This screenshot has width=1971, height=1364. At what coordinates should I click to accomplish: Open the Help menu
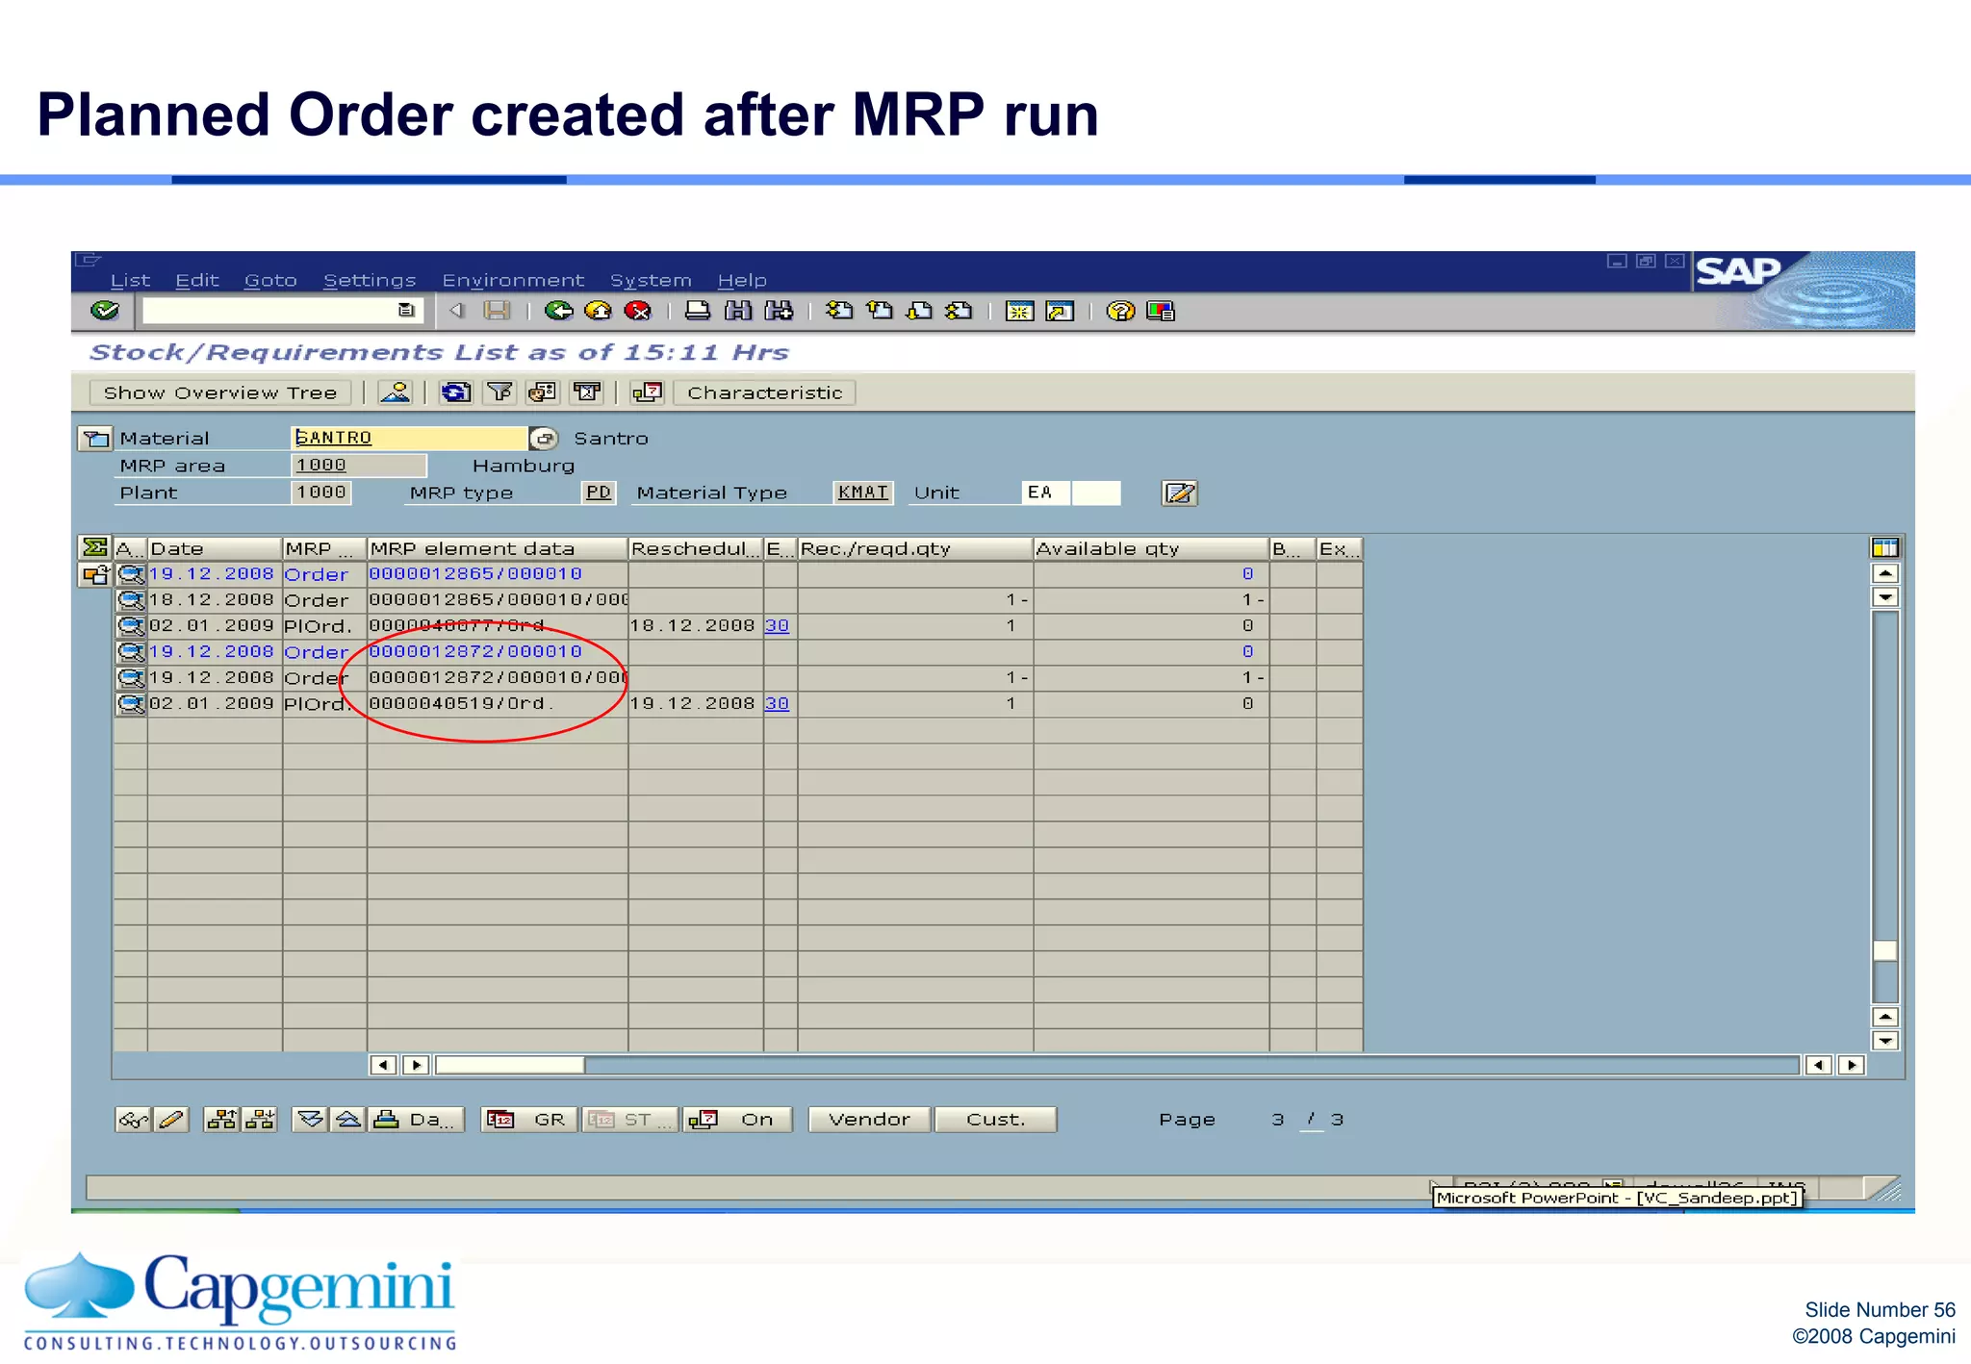pyautogui.click(x=742, y=280)
